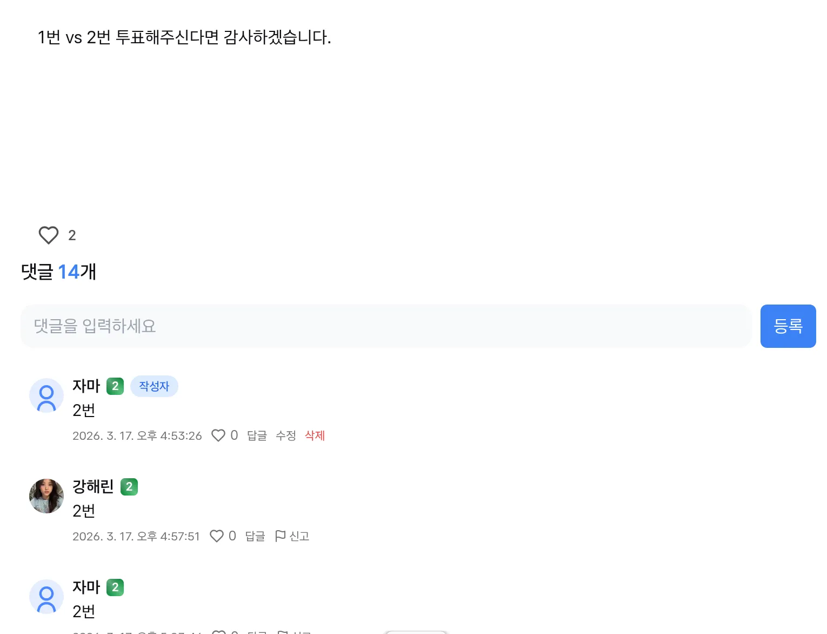Delete the comment using red 삭제
The width and height of the screenshot is (827, 634).
coord(315,435)
